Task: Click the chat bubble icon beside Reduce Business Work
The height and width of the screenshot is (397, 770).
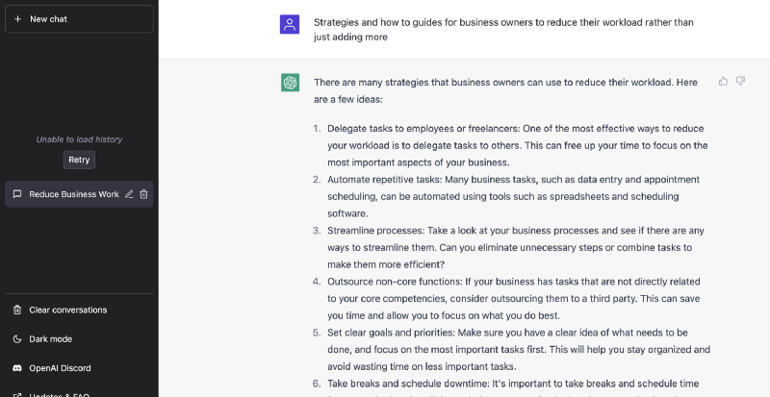Action: pyautogui.click(x=17, y=194)
